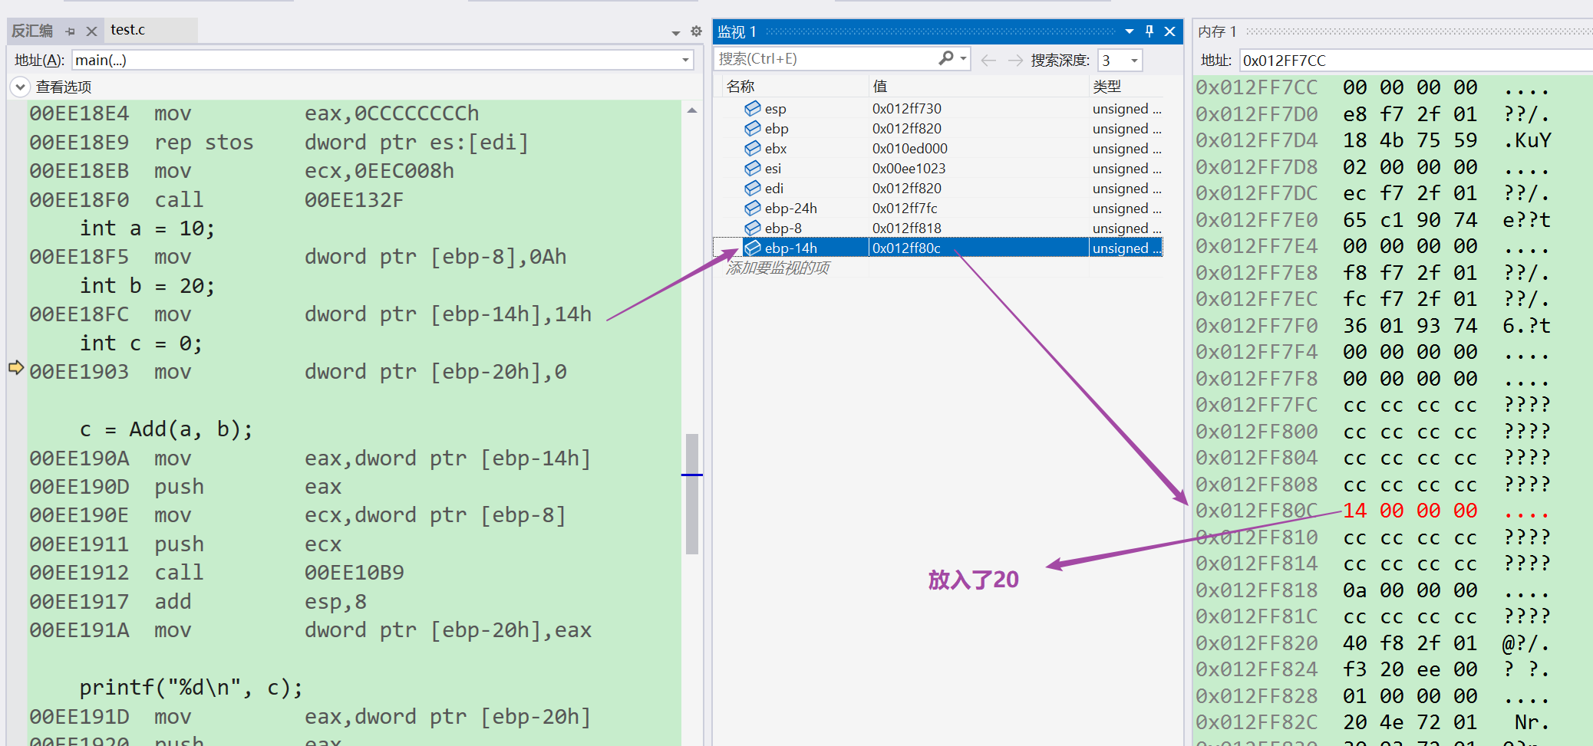Switch to the test.c tab
The image size is (1593, 746).
point(127,30)
